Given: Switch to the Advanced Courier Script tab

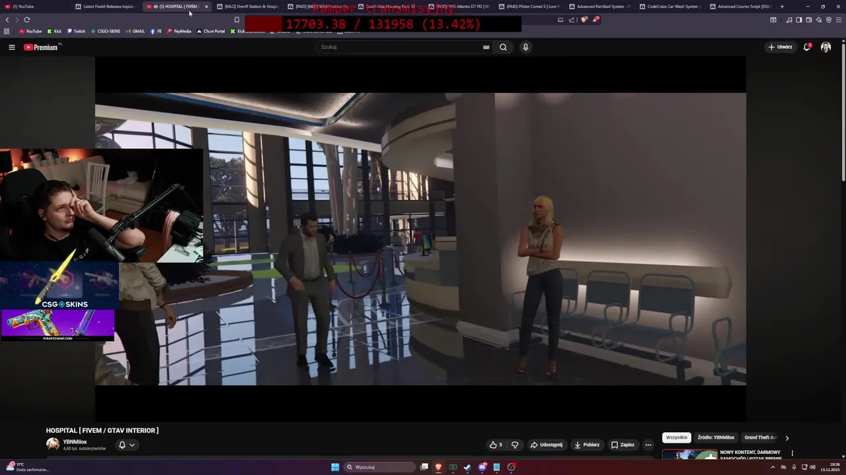Looking at the screenshot, I should point(741,7).
